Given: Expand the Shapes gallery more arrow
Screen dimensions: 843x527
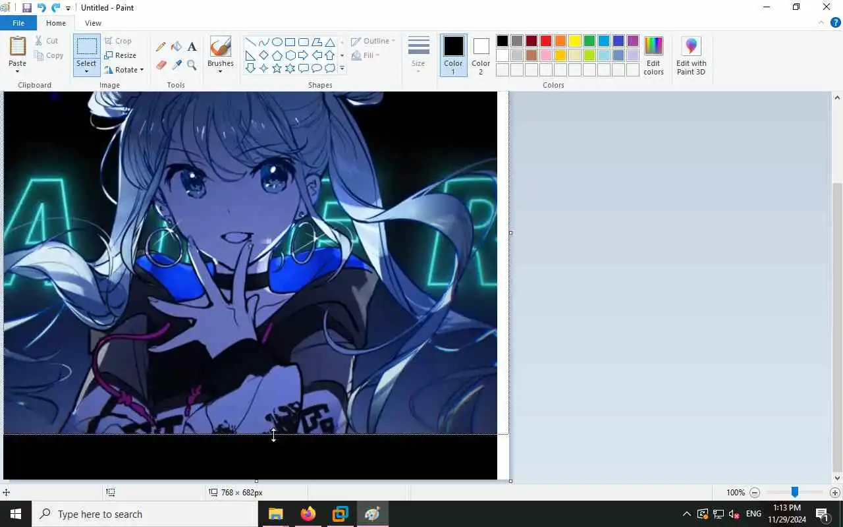Looking at the screenshot, I should [341, 68].
